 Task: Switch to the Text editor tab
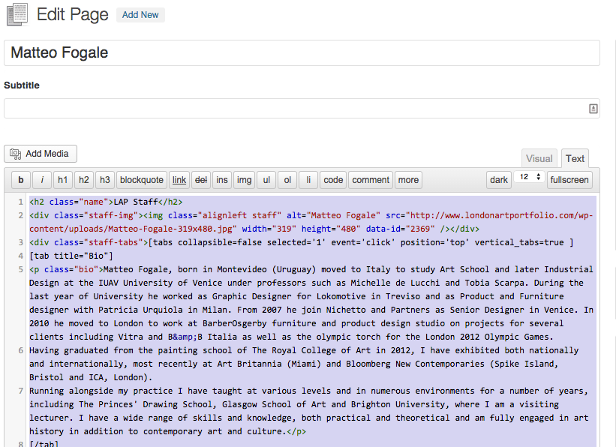(575, 158)
